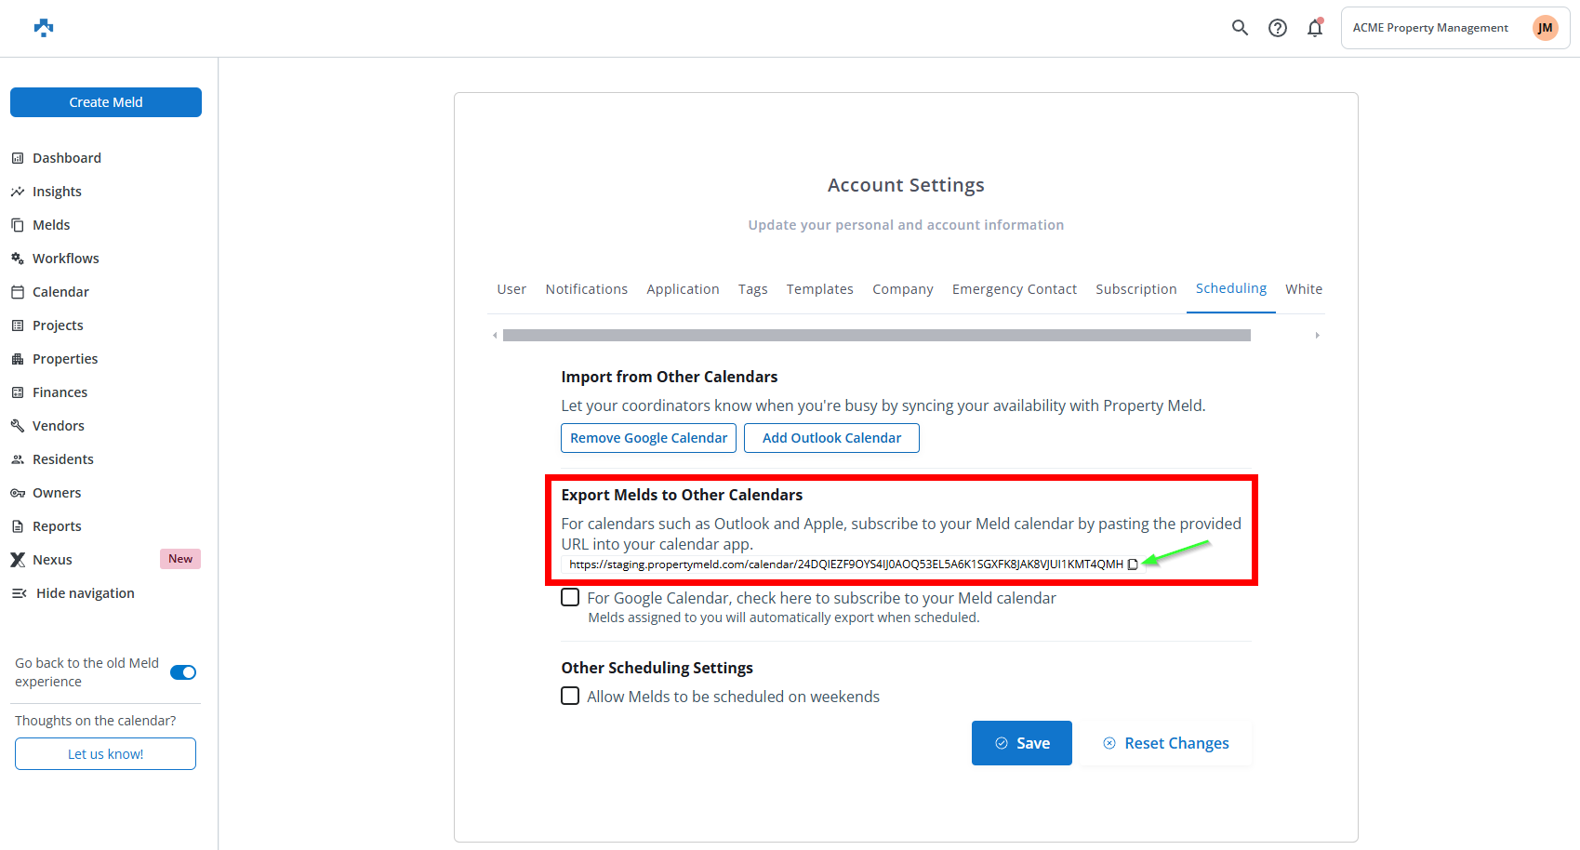
Task: Open the notifications bell
Action: (x=1315, y=28)
